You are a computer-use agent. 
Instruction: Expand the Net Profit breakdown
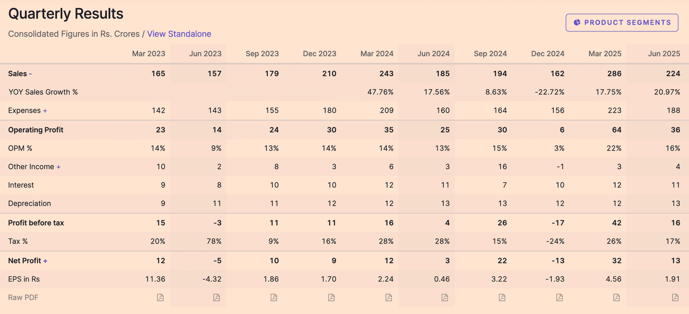(x=45, y=260)
